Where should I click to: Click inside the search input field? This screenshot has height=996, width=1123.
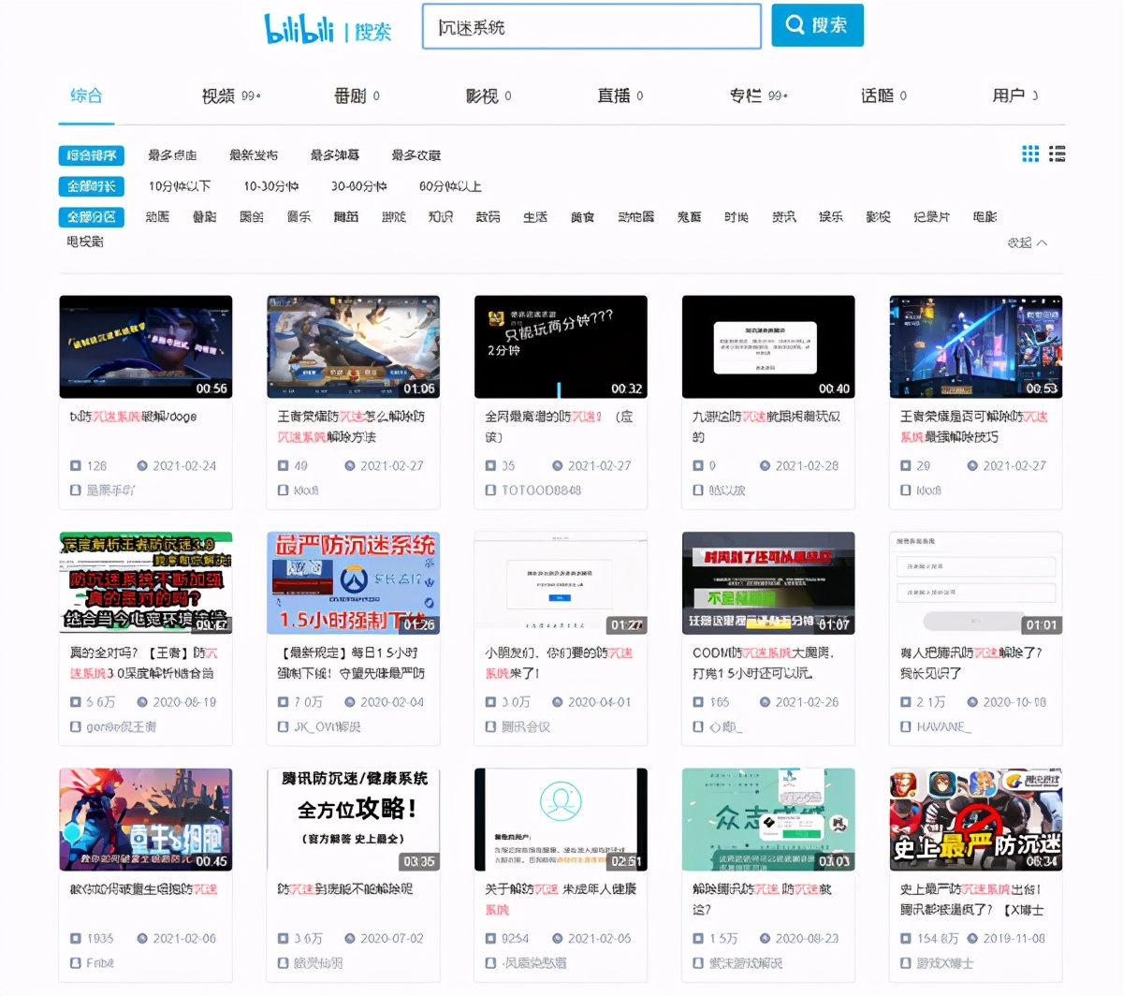point(590,27)
